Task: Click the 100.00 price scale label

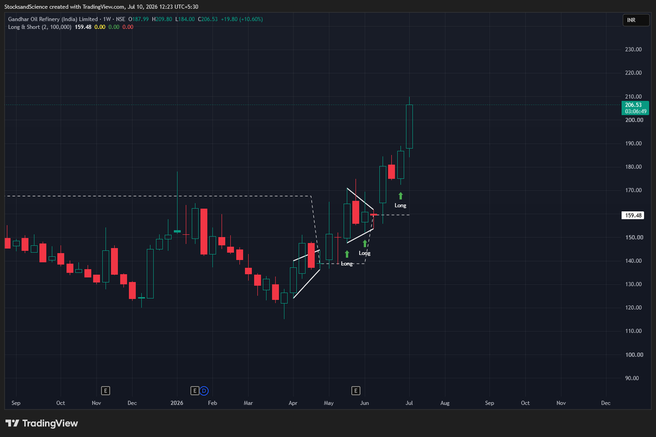Action: (633, 355)
